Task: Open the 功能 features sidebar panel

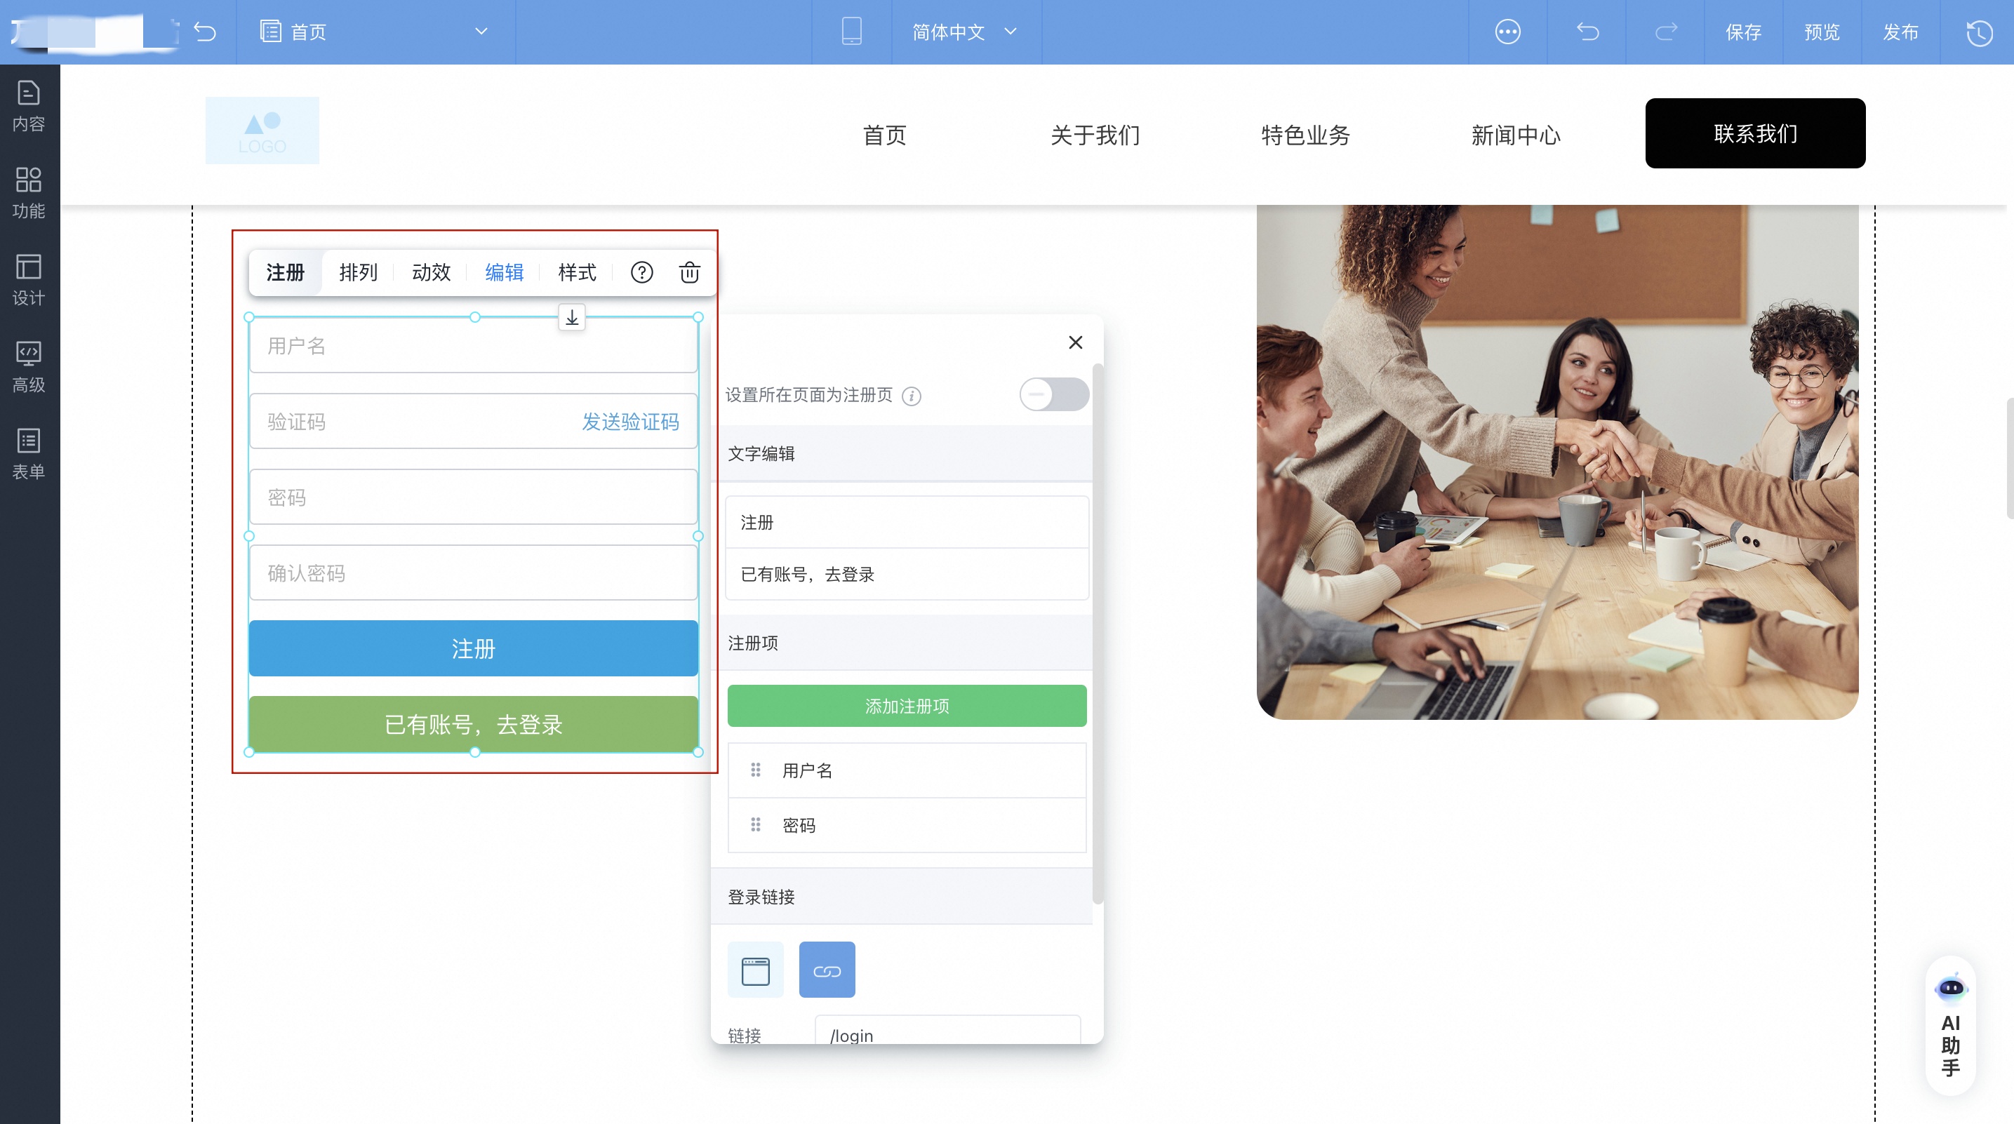Action: pyautogui.click(x=29, y=192)
